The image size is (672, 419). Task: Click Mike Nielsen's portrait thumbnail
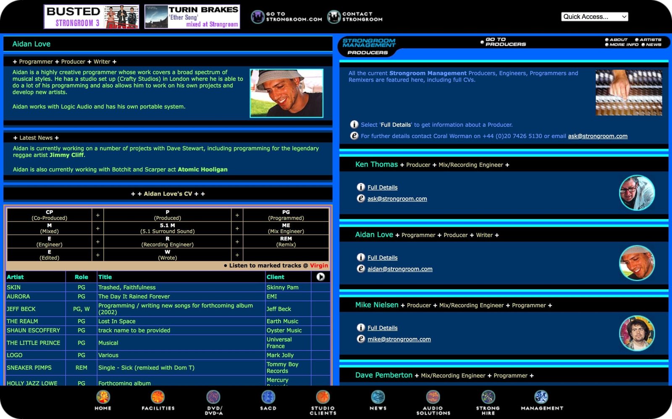(637, 333)
